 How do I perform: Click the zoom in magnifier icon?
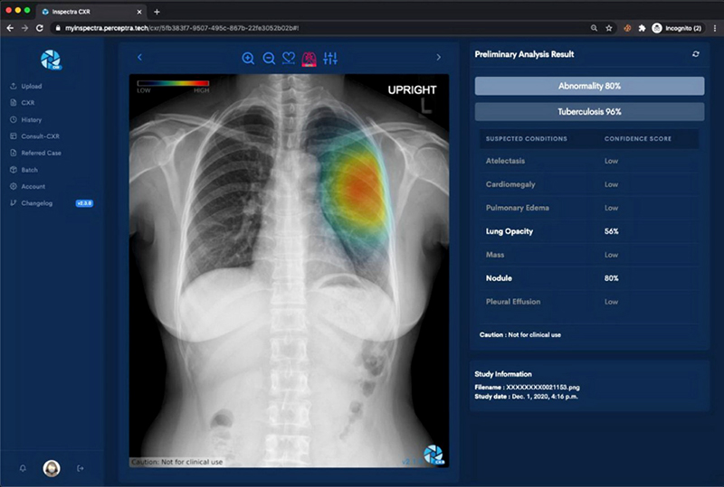tap(248, 59)
